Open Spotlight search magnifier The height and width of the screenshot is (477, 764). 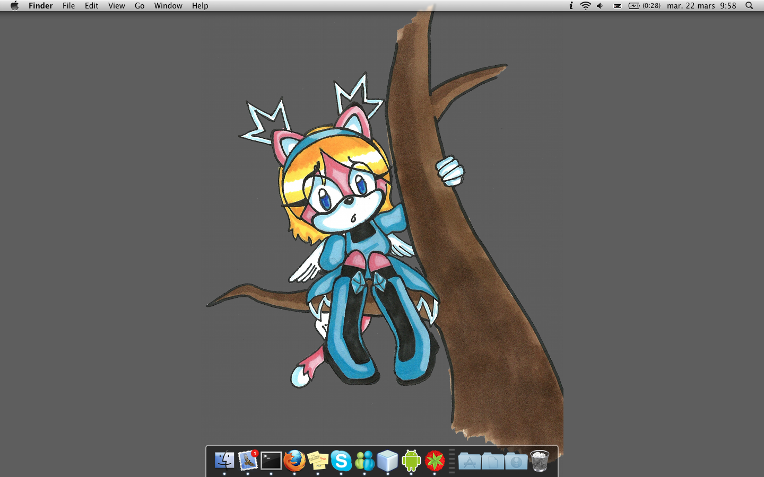[749, 6]
